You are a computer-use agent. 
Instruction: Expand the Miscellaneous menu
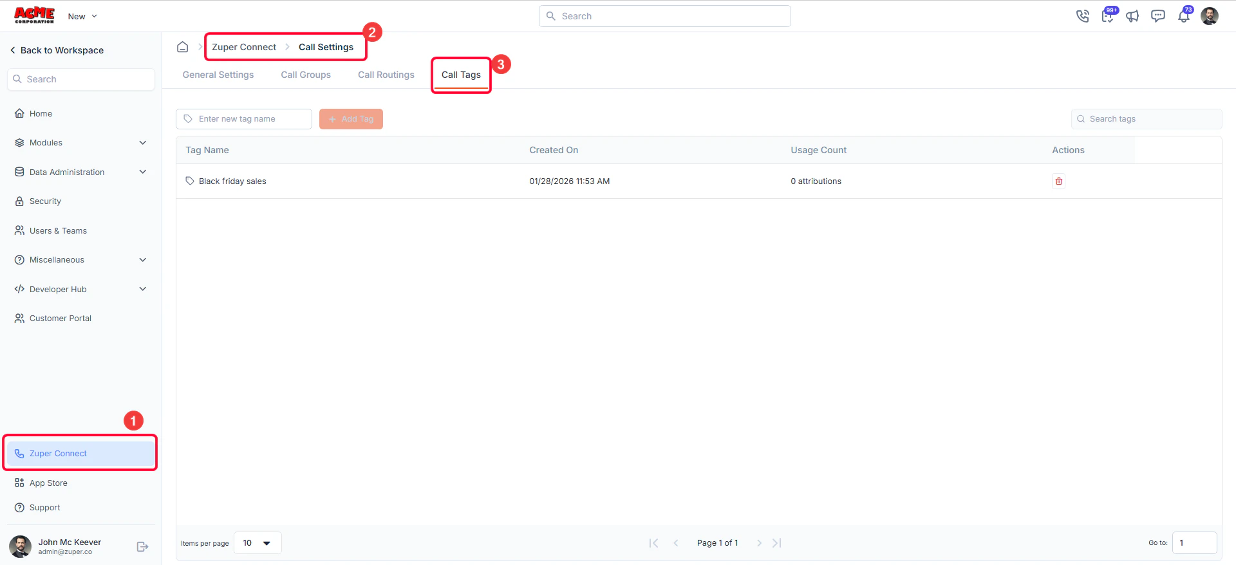tap(81, 260)
